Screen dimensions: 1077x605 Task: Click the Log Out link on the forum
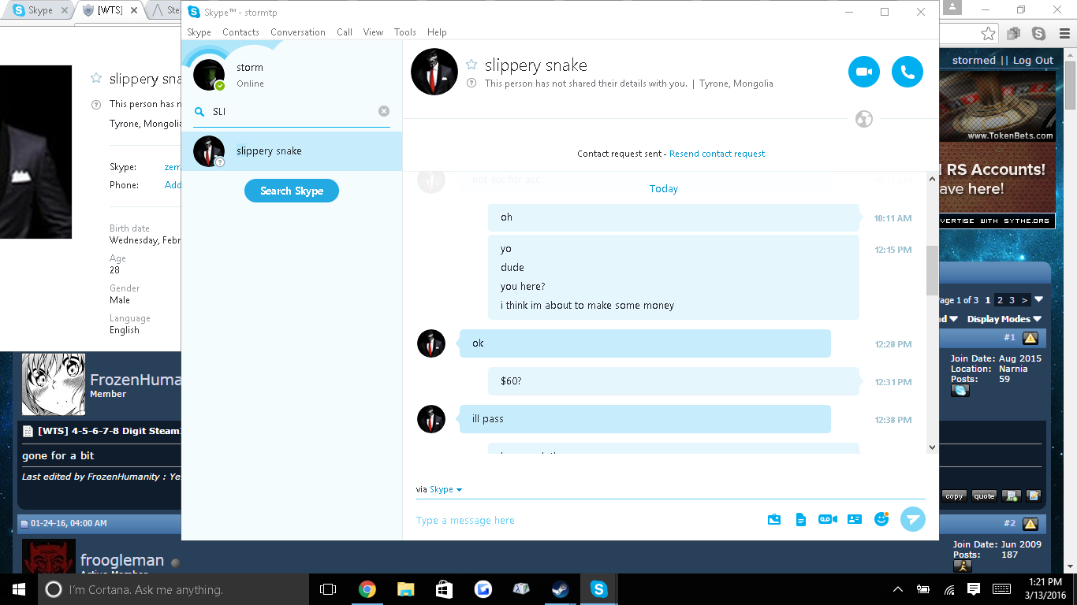(1033, 61)
